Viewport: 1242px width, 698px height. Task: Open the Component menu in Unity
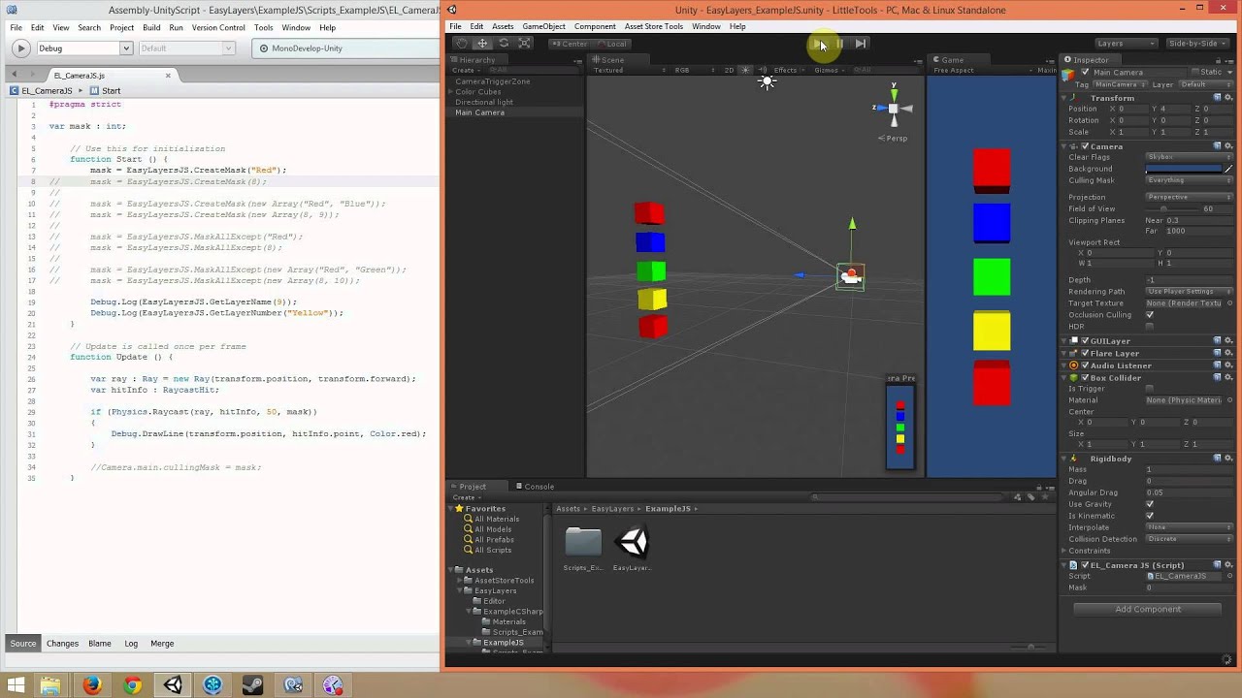coord(595,26)
